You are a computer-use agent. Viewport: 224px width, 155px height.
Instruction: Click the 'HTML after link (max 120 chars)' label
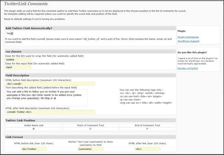147,143
